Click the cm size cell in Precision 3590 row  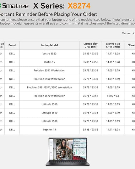coord(91,79)
